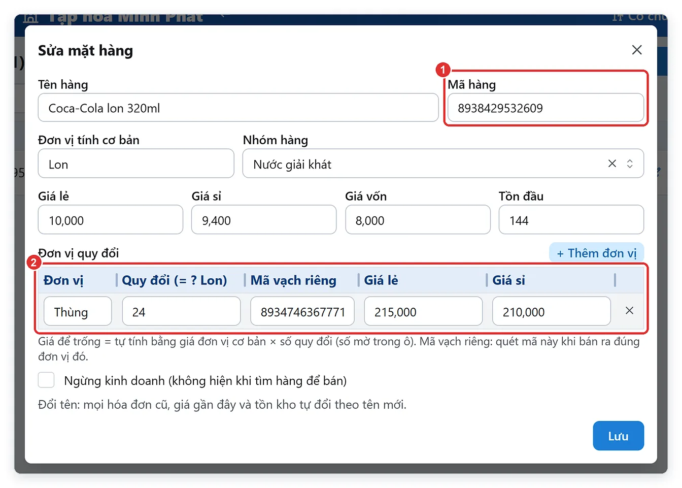Change the Quy đổi value 24
Screen dimensions: 682x488
181,311
